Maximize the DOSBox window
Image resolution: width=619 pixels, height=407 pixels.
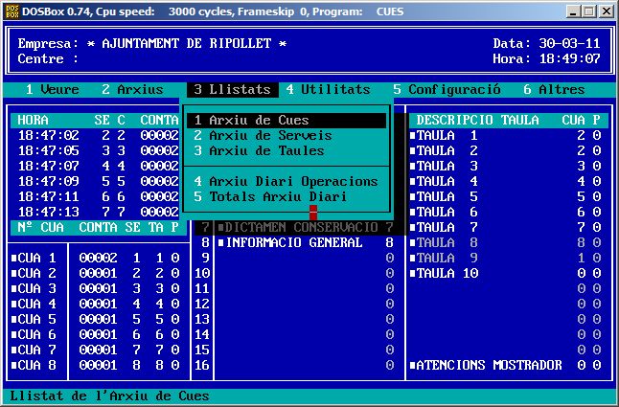[589, 11]
